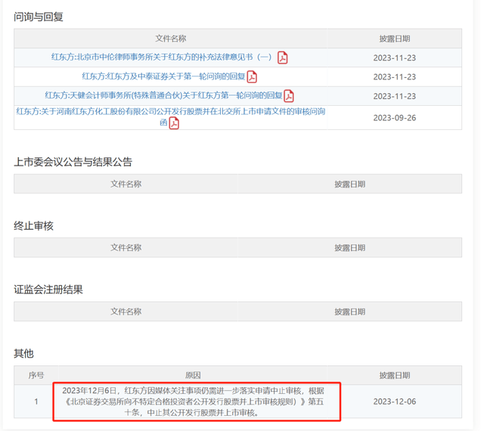Select reason text about 中止审核 on 2023年12月6日
Screen dimensions: 484x431
click(194, 402)
